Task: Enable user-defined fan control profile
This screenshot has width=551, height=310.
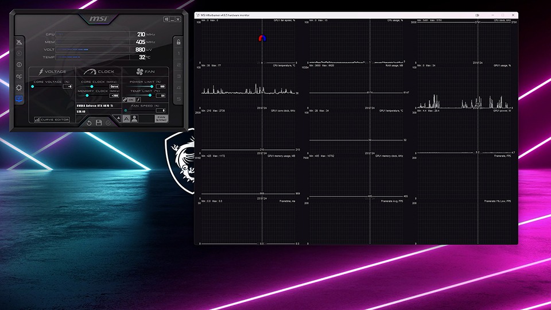Action: click(x=134, y=118)
